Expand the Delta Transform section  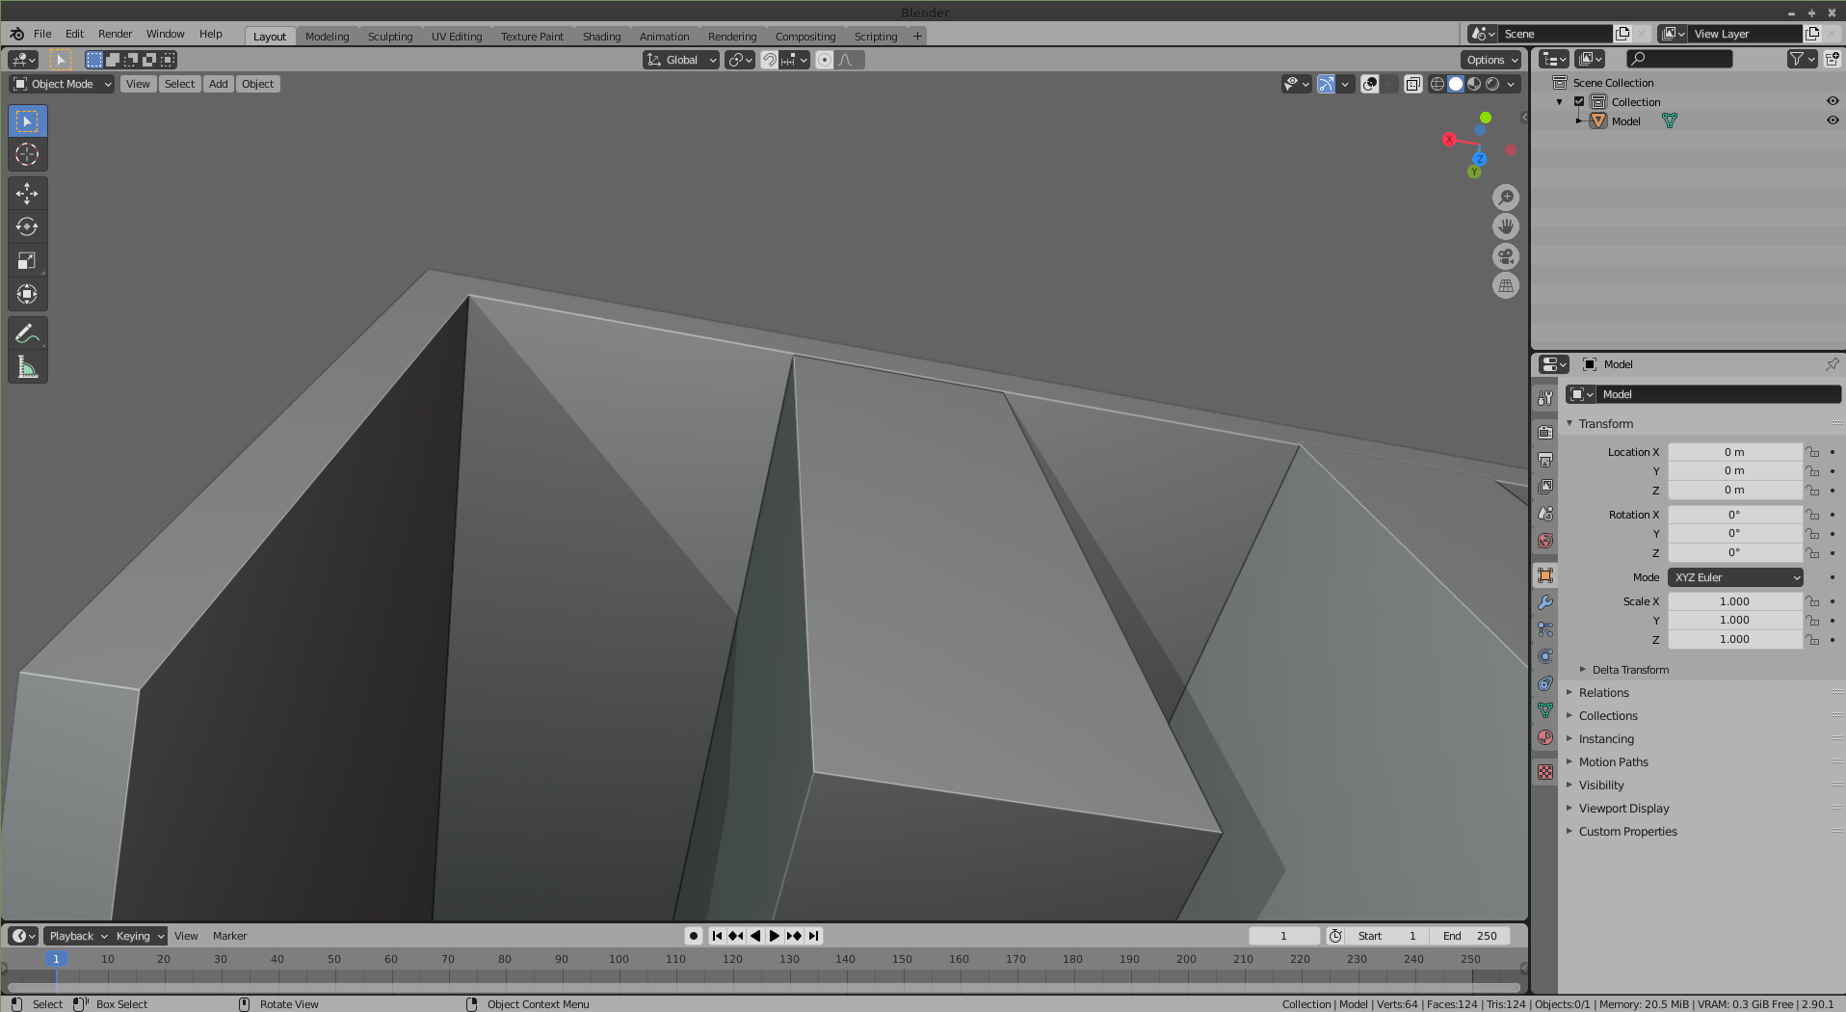point(1629,670)
